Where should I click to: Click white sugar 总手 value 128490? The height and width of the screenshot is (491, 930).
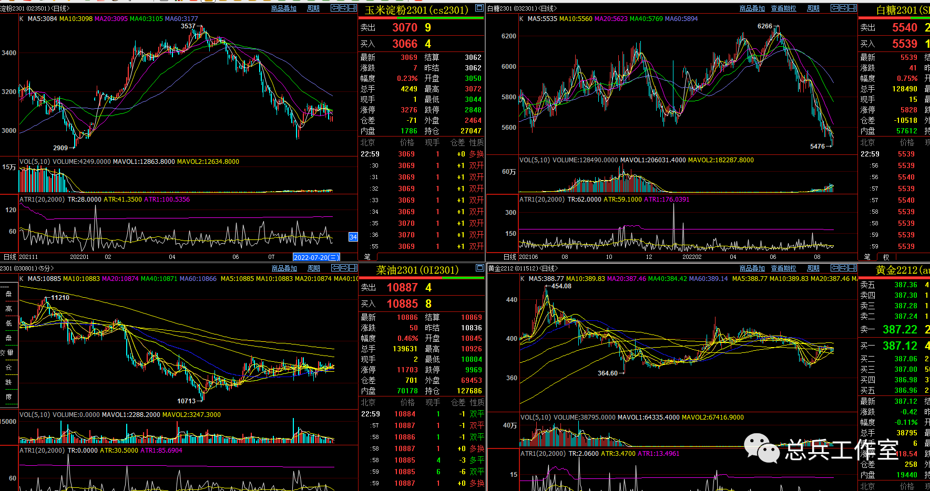click(x=905, y=89)
